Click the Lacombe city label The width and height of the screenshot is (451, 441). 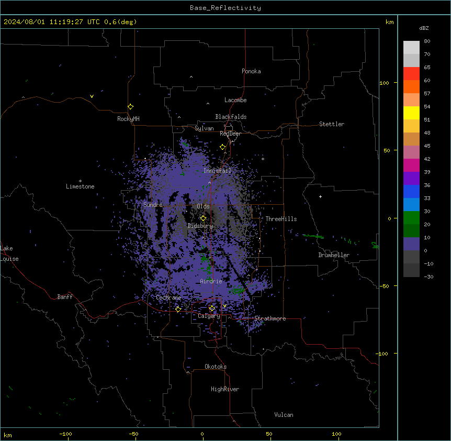pos(235,100)
